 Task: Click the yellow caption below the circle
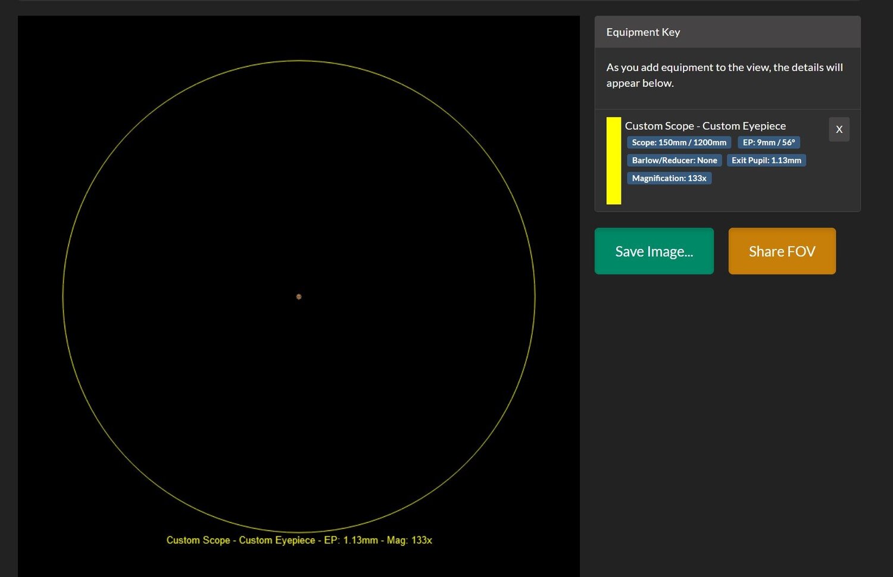(x=299, y=540)
